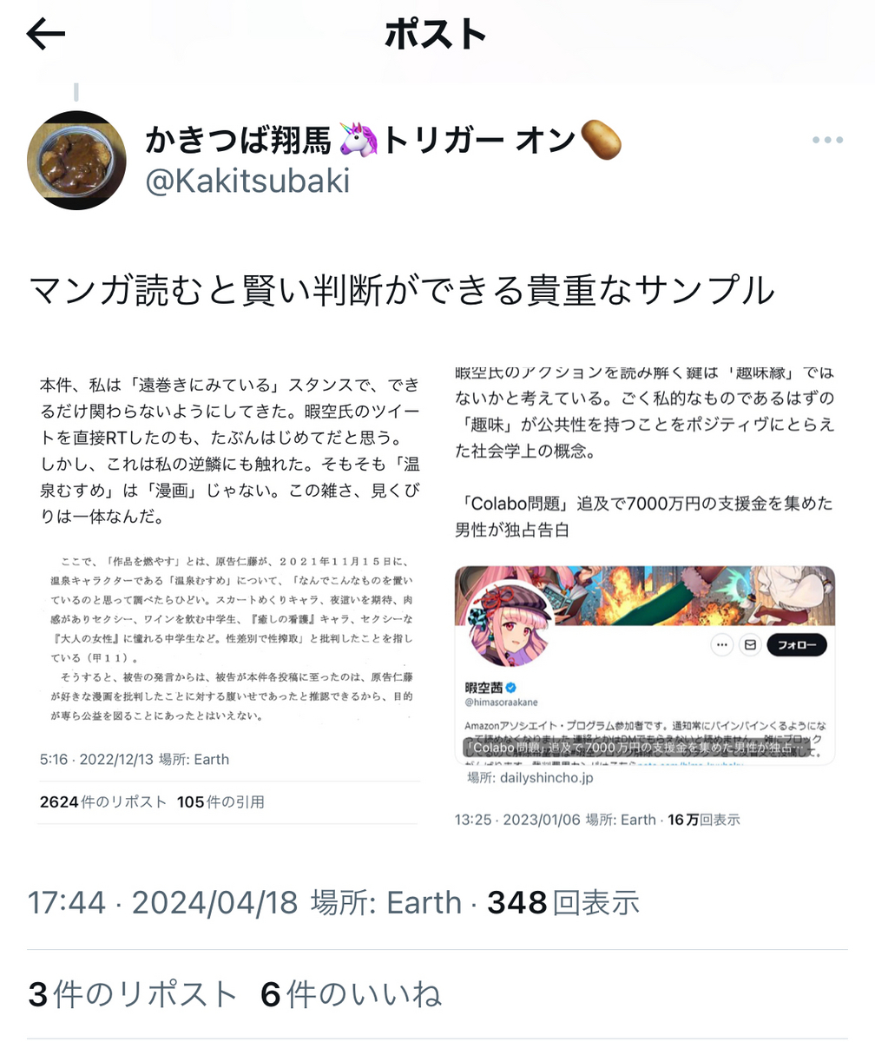Click the blue verified badge next to 暇空茜
This screenshot has width=875, height=1042.
pyautogui.click(x=512, y=688)
